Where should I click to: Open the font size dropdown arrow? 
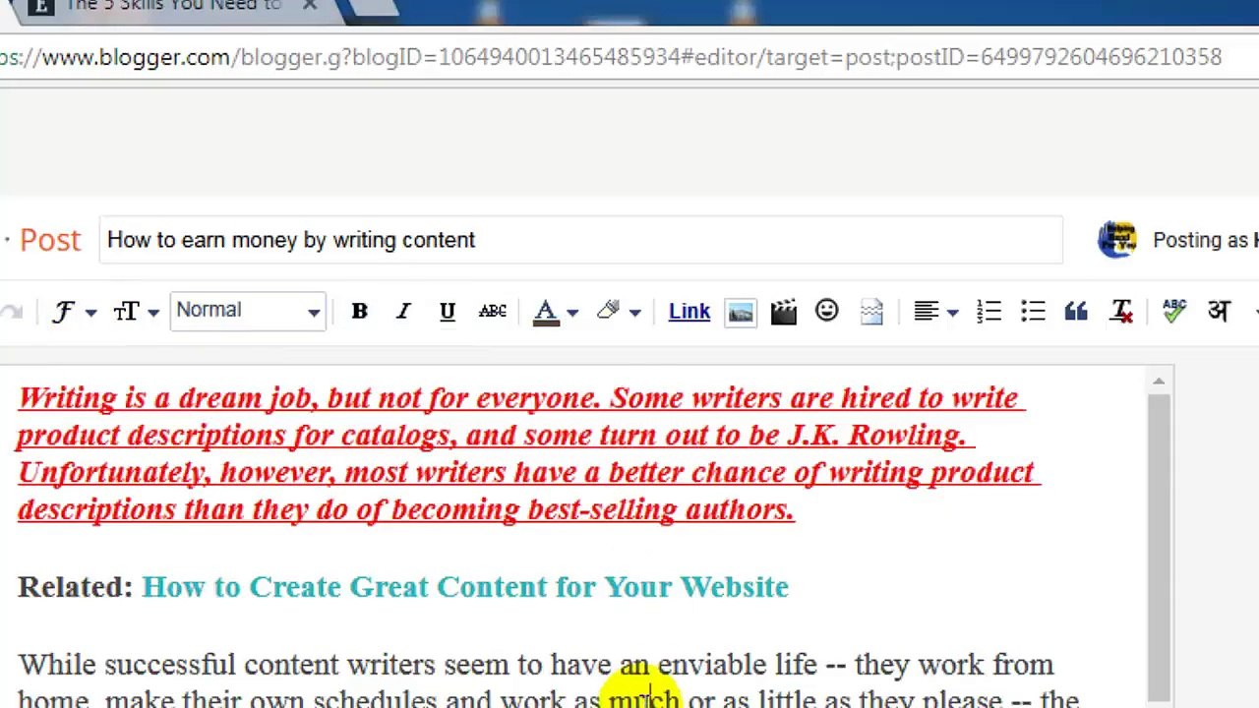pos(153,314)
